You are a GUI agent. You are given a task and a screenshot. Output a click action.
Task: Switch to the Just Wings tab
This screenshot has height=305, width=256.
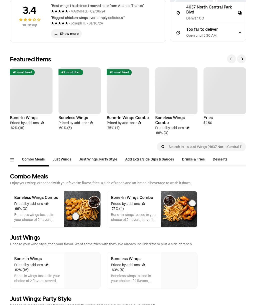pos(62,159)
